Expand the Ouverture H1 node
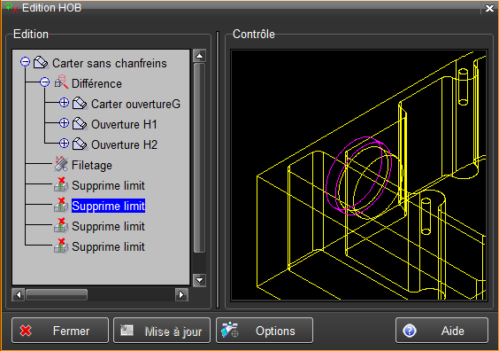The width and height of the screenshot is (499, 351). click(64, 123)
